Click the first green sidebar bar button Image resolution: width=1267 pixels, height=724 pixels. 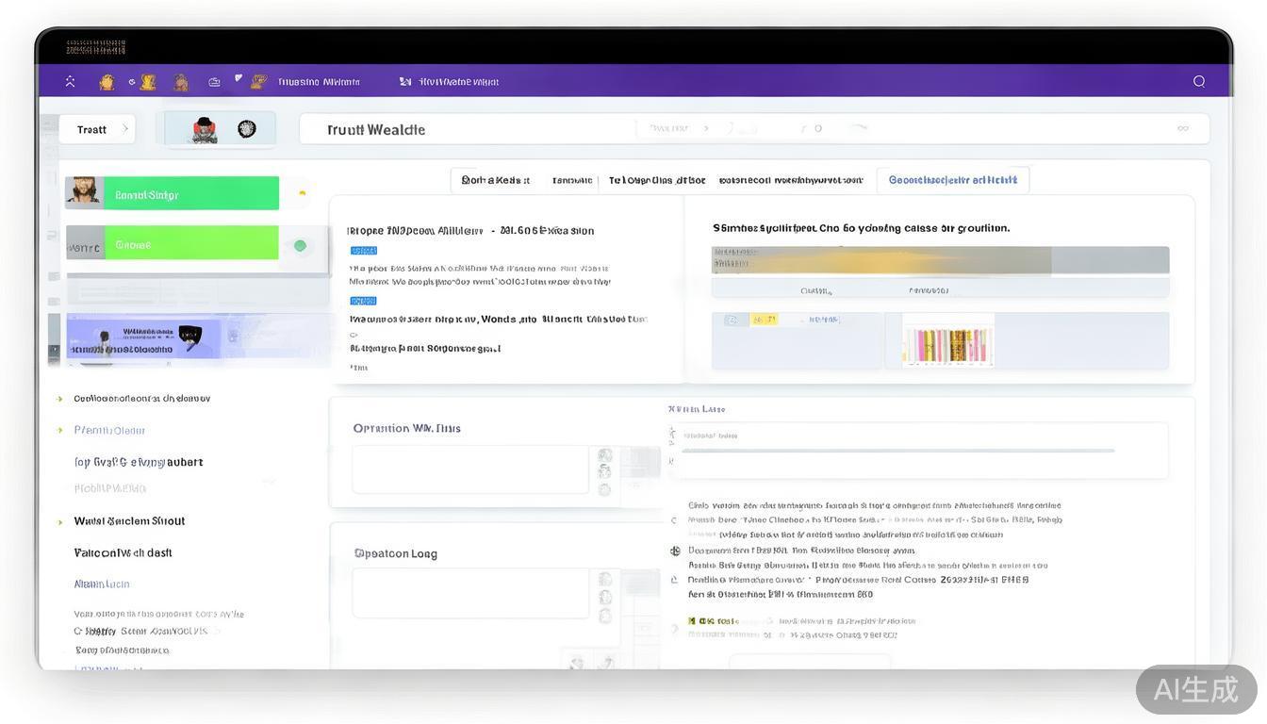pyautogui.click(x=190, y=194)
